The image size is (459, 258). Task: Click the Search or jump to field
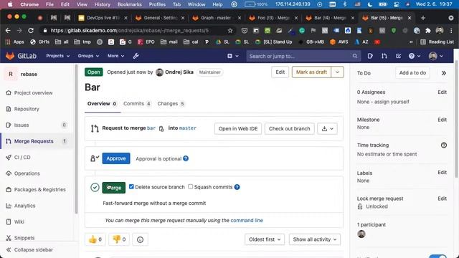pos(303,56)
